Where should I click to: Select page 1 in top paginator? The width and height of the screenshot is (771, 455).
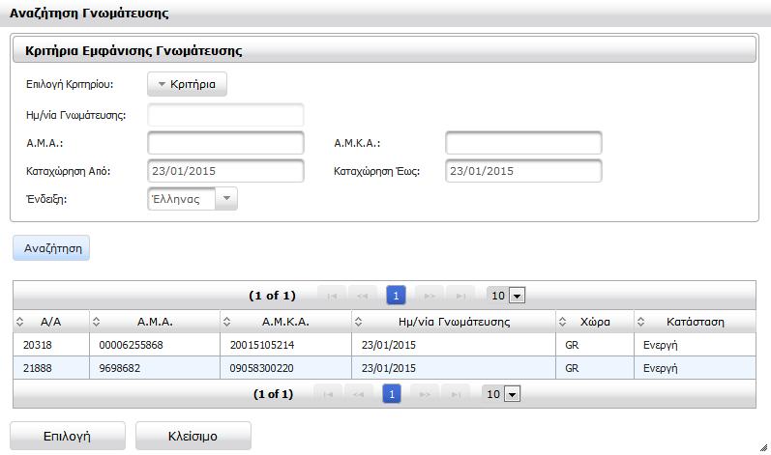pos(396,296)
